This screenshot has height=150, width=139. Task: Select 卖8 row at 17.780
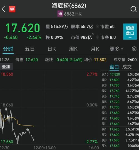[x=120, y=85]
